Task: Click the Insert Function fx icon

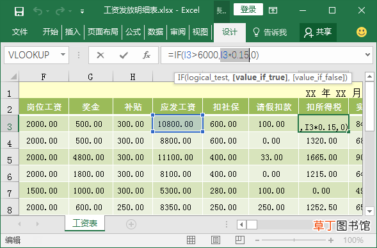Action: [x=146, y=55]
